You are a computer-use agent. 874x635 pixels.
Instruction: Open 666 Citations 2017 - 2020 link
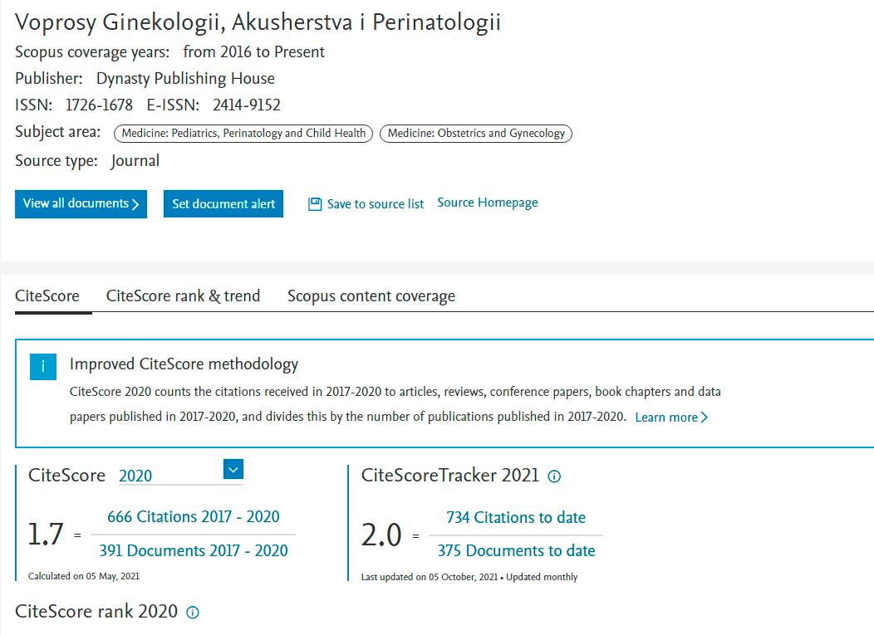tap(194, 516)
